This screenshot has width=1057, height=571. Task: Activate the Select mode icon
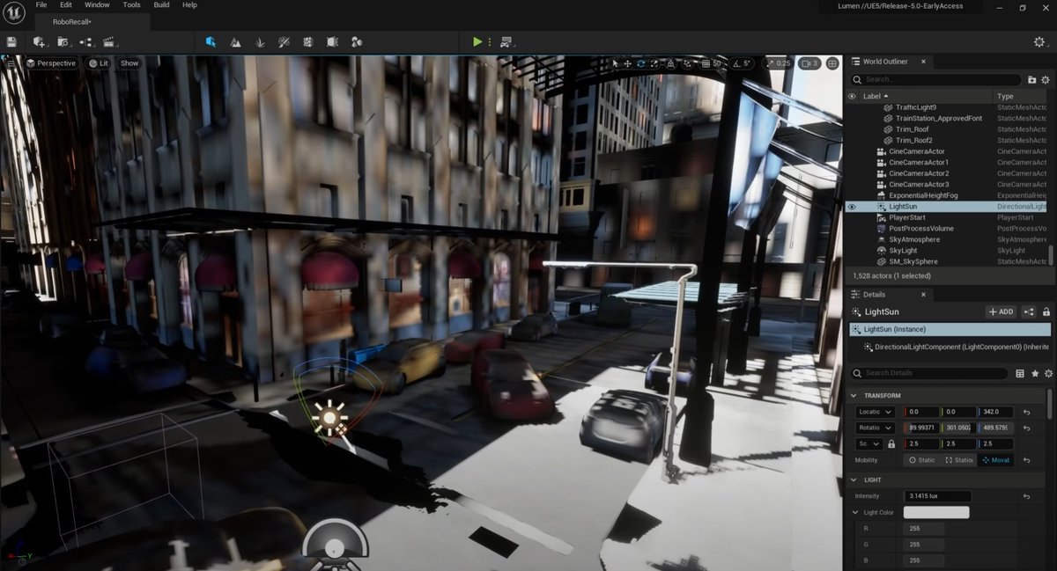pyautogui.click(x=211, y=41)
